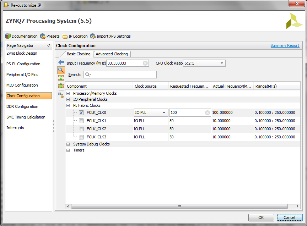Enable the FCLK_CLK1 checkbox

[81, 121]
